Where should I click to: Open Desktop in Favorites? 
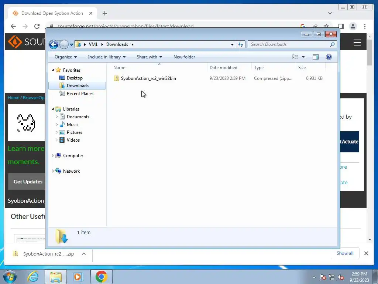(75, 78)
